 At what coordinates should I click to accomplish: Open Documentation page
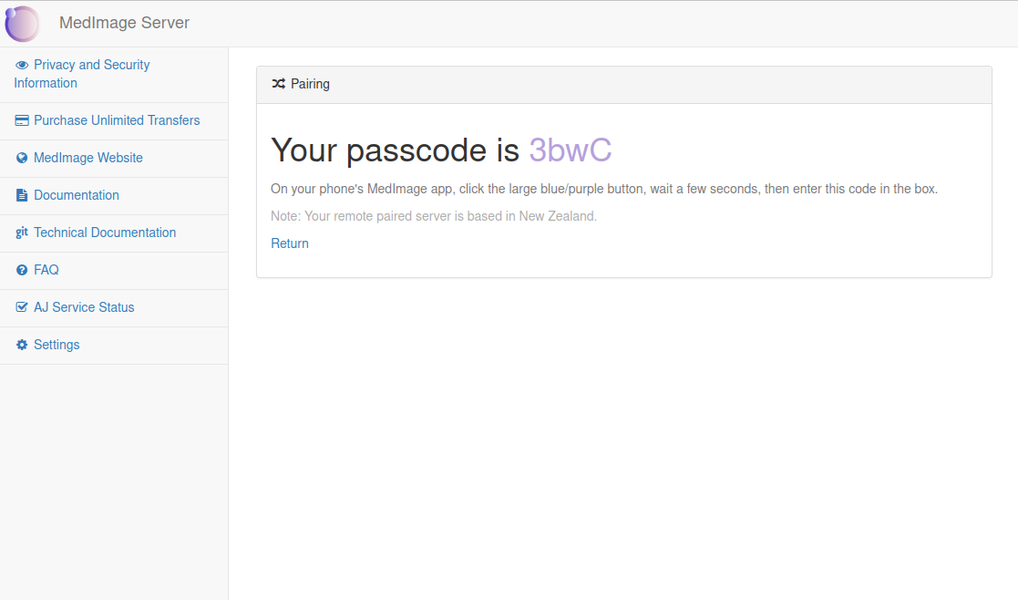(77, 195)
